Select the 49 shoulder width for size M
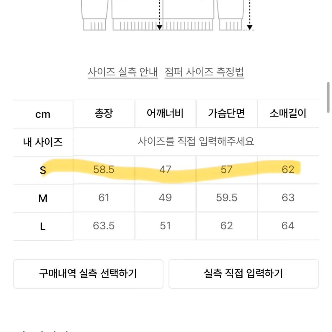Viewport: 332px width, 332px height. pos(165,198)
